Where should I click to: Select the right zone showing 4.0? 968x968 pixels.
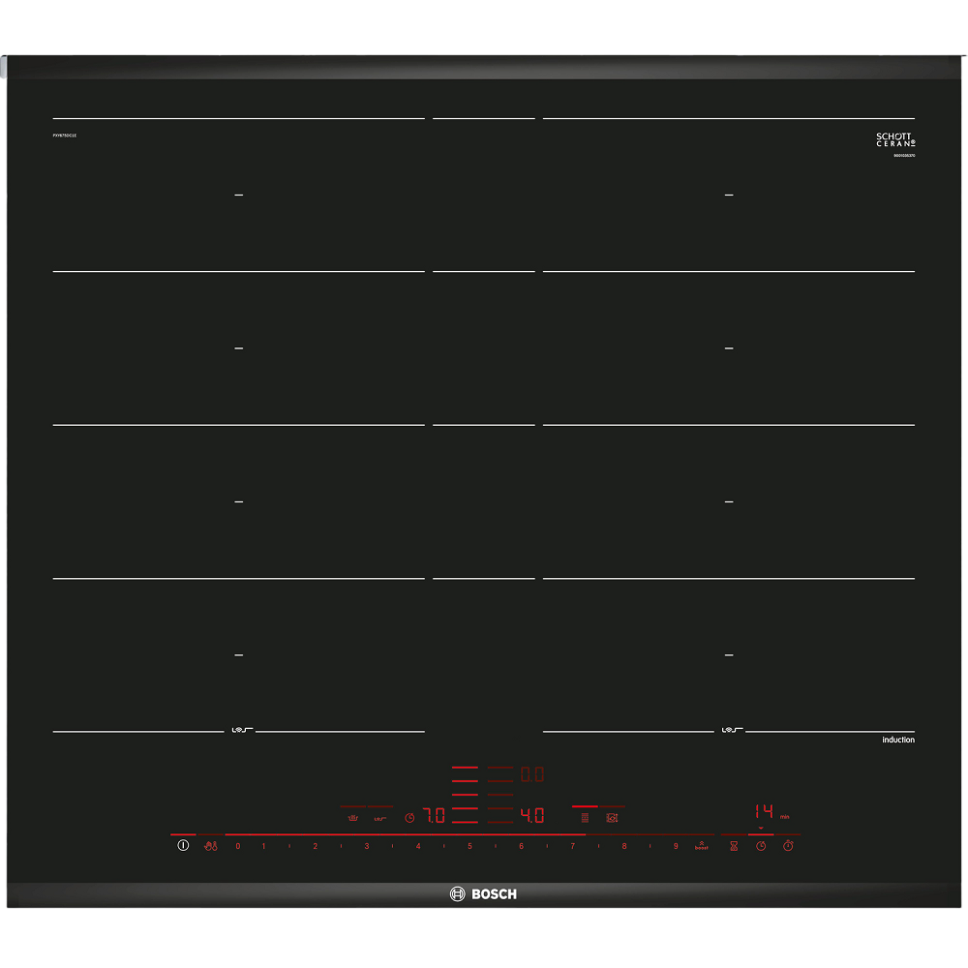pos(532,815)
